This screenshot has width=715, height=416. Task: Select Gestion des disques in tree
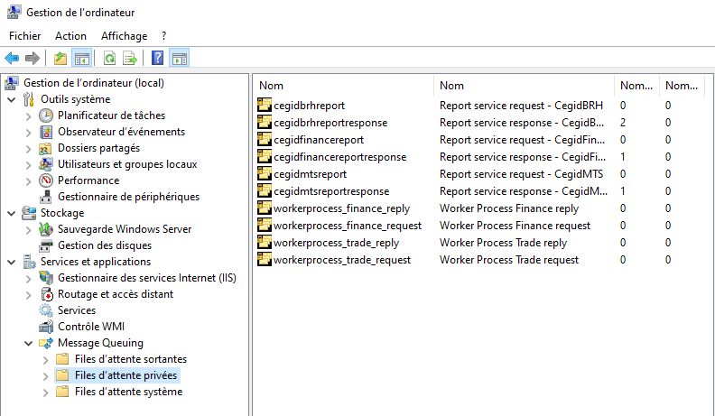(104, 245)
